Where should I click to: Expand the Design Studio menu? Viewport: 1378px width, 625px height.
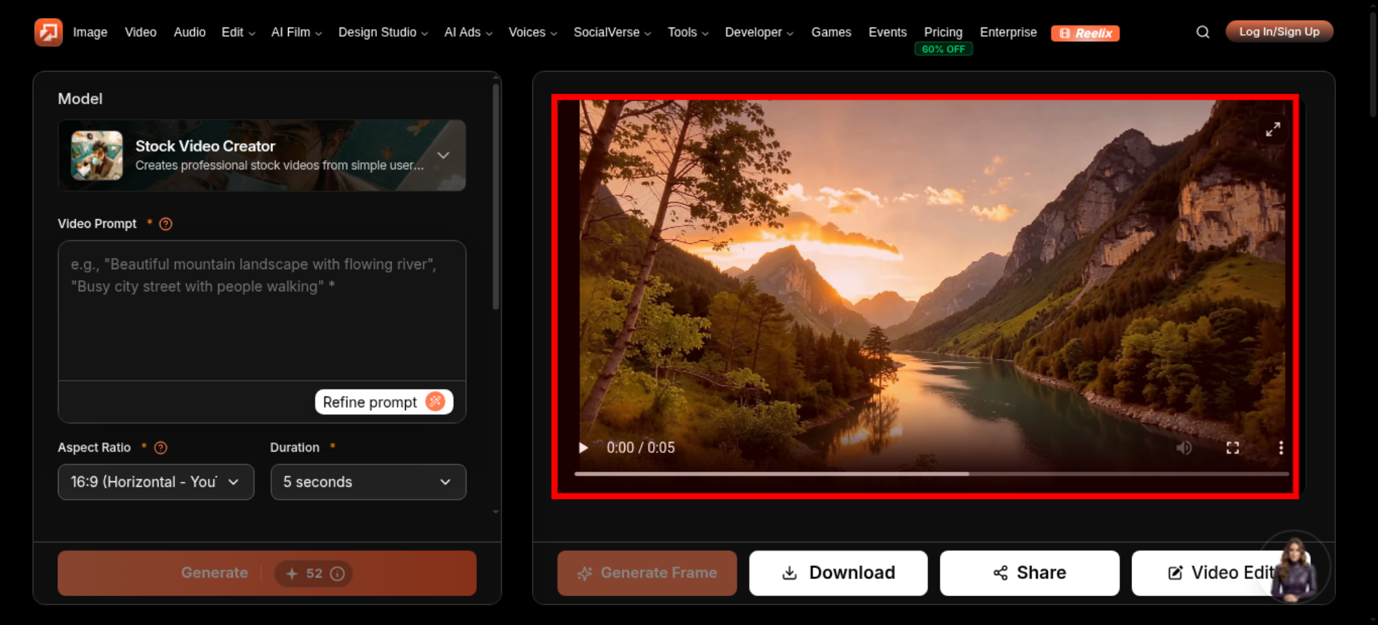(x=383, y=32)
